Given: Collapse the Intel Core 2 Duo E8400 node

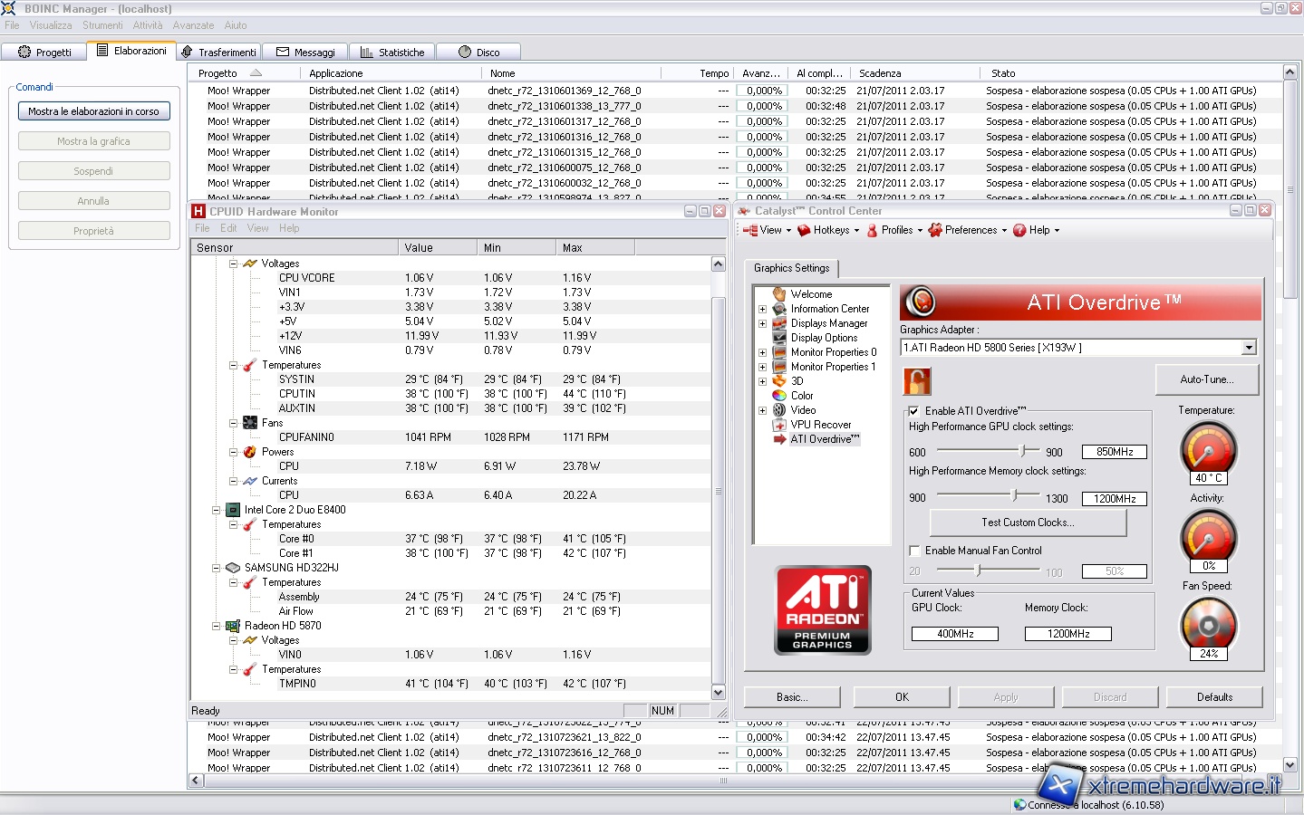Looking at the screenshot, I should pyautogui.click(x=217, y=510).
